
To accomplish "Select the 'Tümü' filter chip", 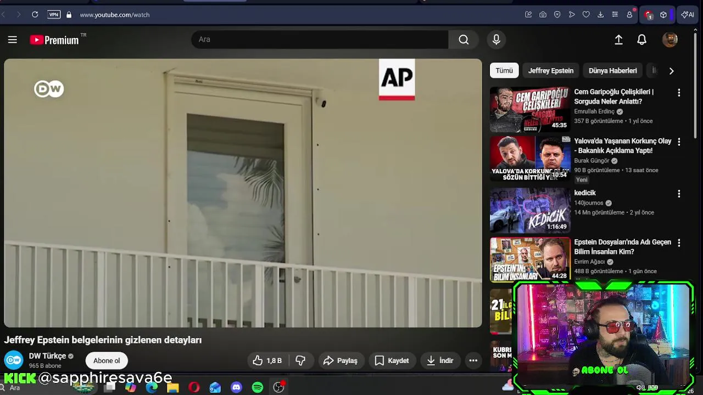I will (504, 71).
